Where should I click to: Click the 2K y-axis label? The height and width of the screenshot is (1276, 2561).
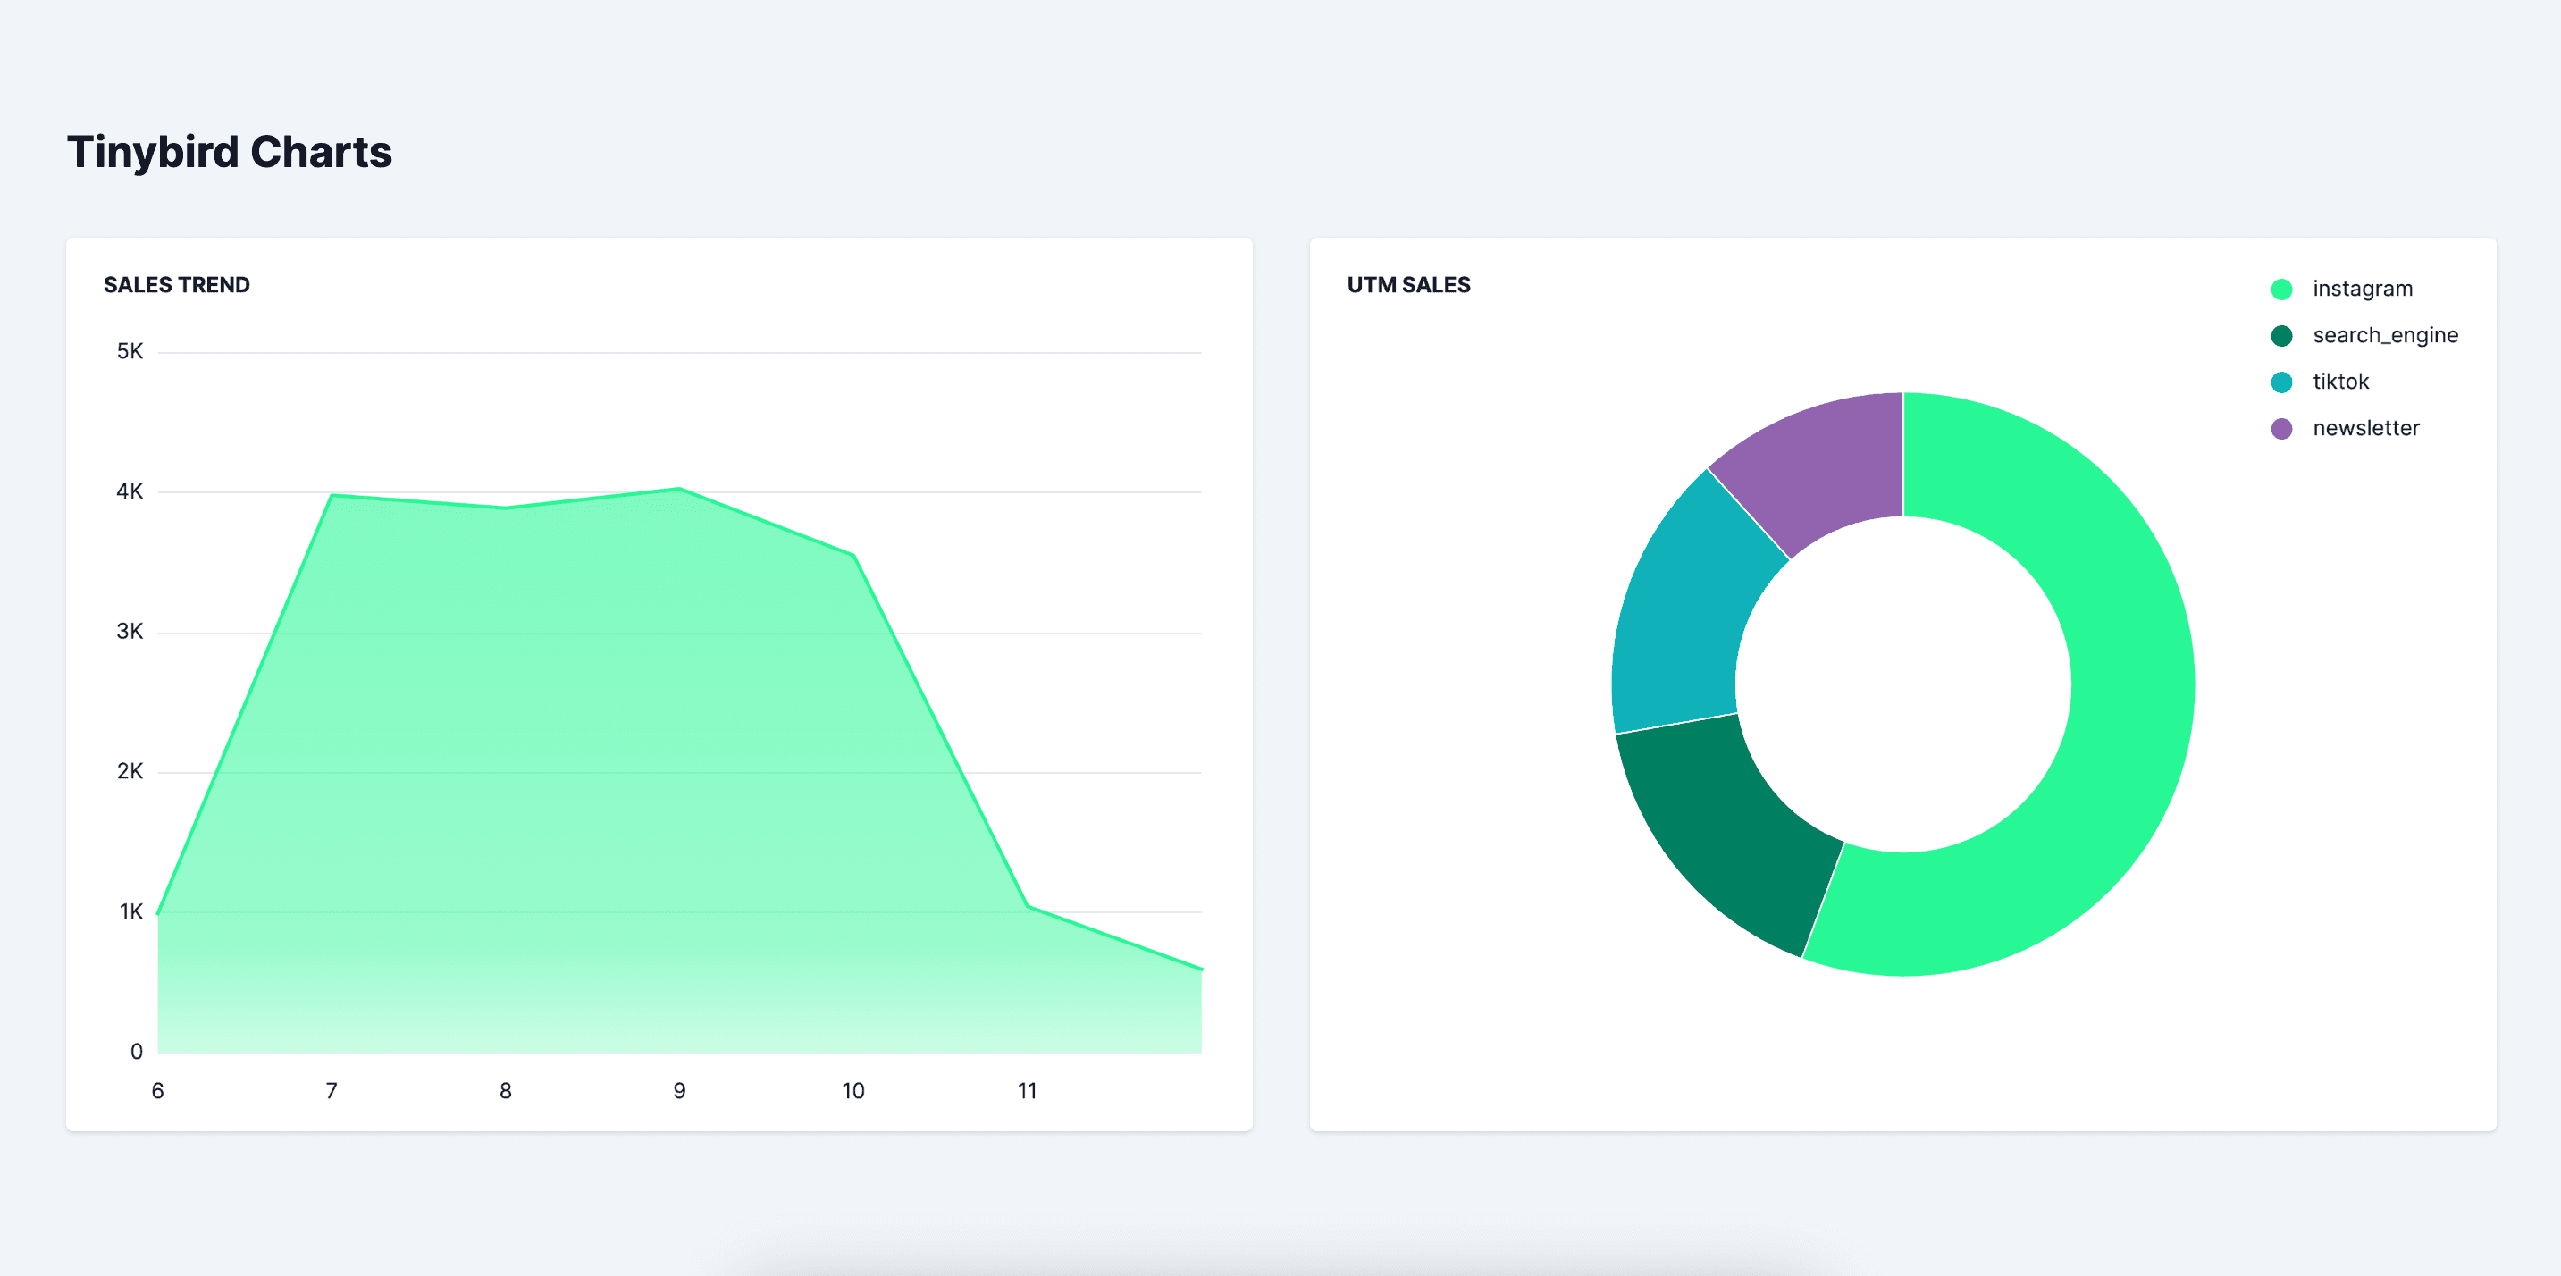tap(130, 772)
